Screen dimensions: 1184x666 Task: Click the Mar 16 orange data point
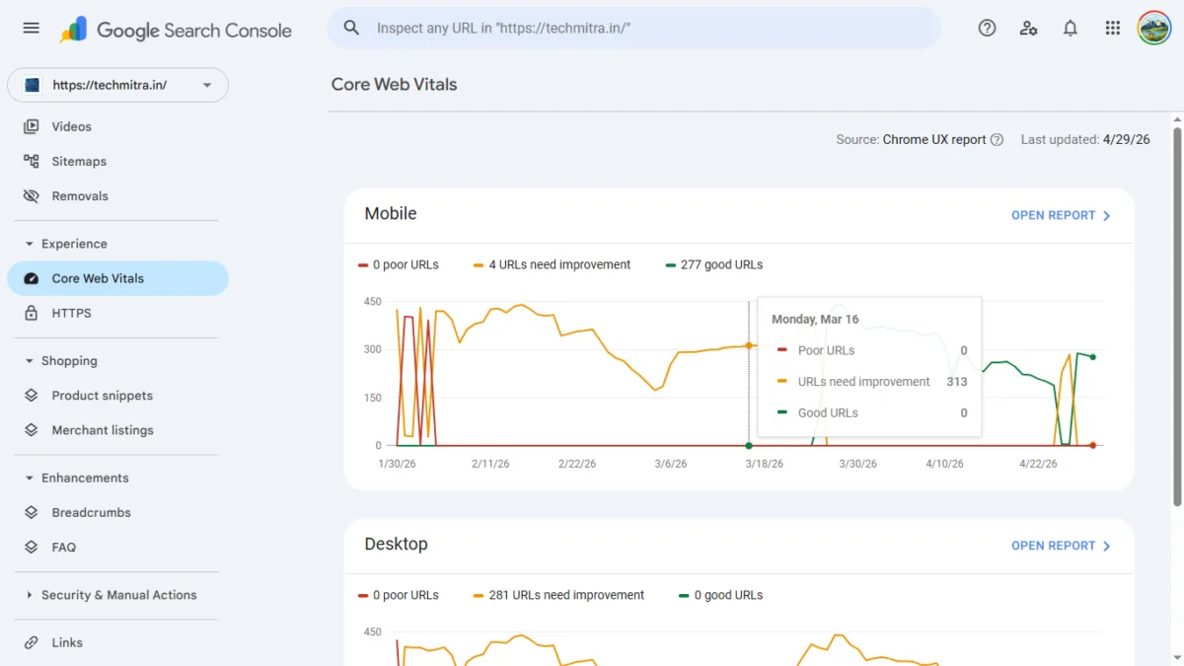749,345
